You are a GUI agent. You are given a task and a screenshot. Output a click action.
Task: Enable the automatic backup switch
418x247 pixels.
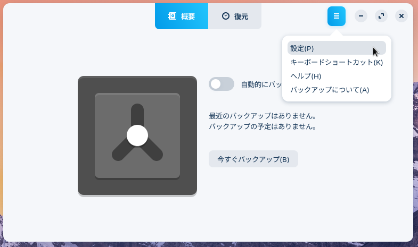pyautogui.click(x=222, y=84)
